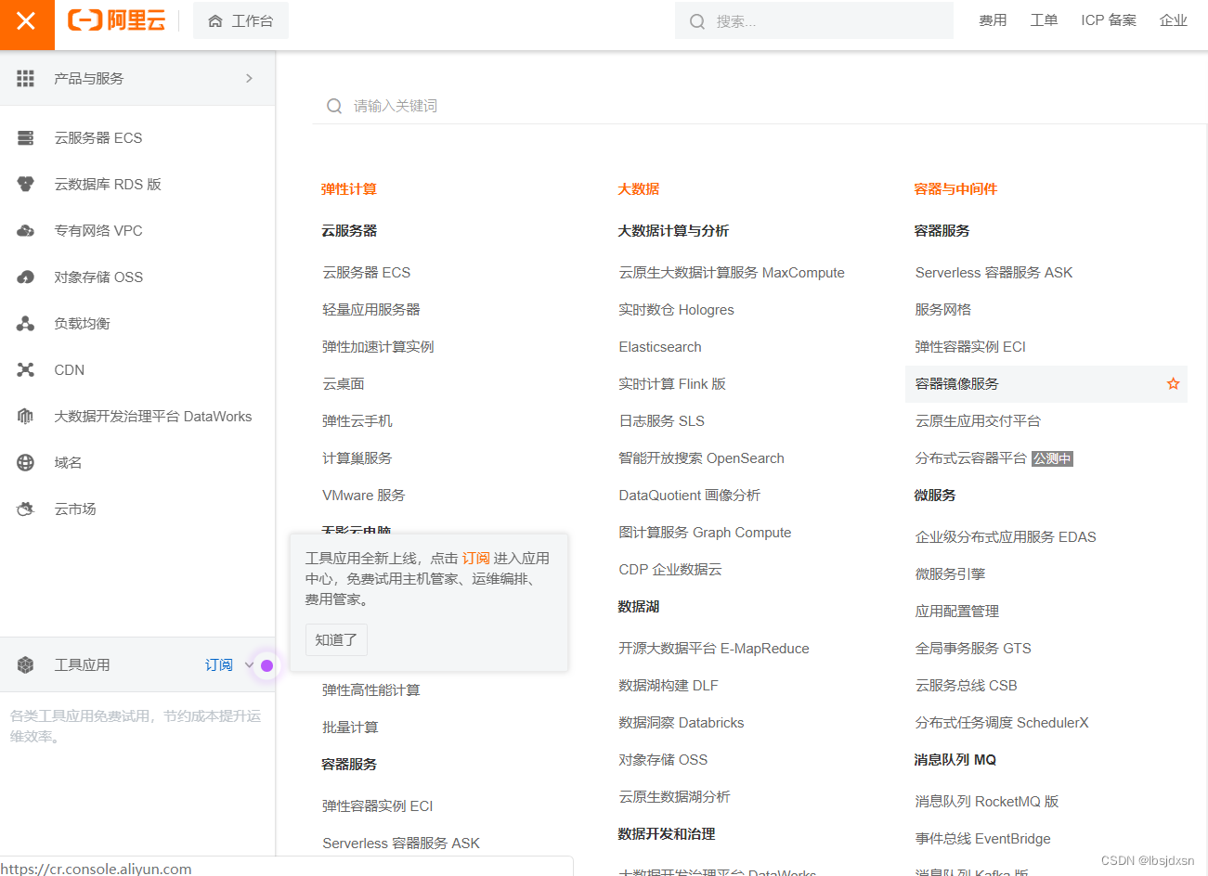Click the 域名 globe icon
Image resolution: width=1208 pixels, height=876 pixels.
(26, 463)
